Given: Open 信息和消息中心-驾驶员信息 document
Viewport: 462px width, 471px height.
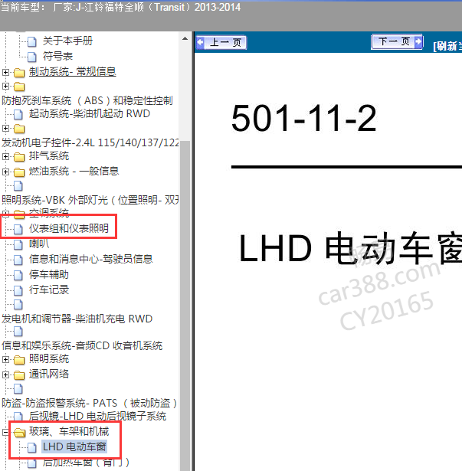Looking at the screenshot, I should point(90,259).
